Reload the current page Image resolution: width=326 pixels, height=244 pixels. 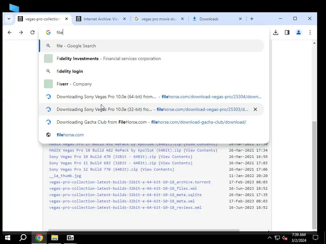(x=32, y=32)
